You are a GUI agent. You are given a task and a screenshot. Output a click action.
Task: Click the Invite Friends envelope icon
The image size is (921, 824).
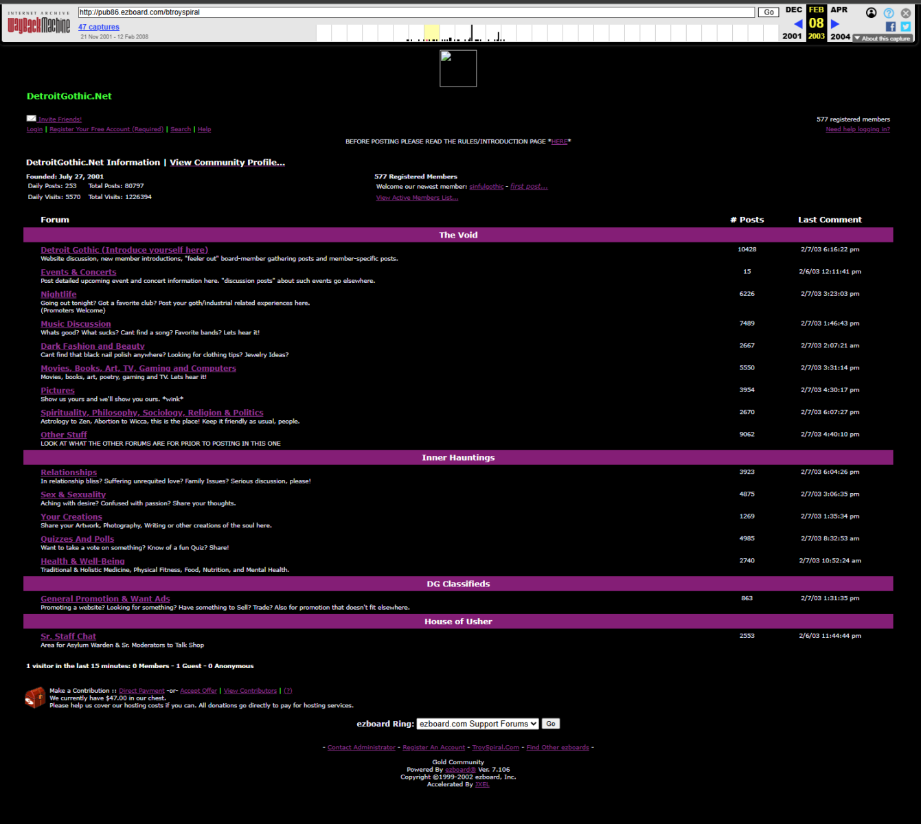(31, 118)
